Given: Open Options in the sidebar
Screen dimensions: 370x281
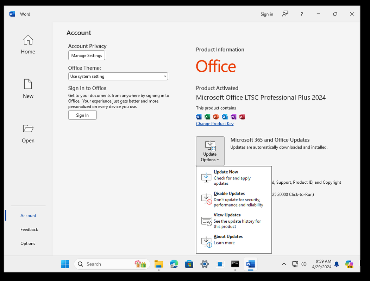Looking at the screenshot, I should click(x=28, y=243).
